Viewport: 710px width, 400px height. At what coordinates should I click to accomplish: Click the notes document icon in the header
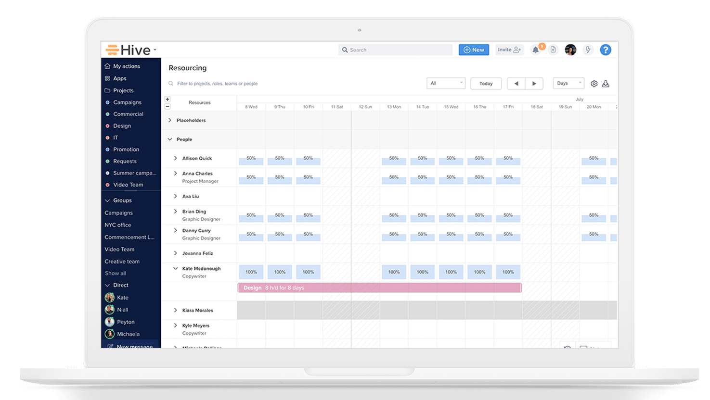coord(554,50)
